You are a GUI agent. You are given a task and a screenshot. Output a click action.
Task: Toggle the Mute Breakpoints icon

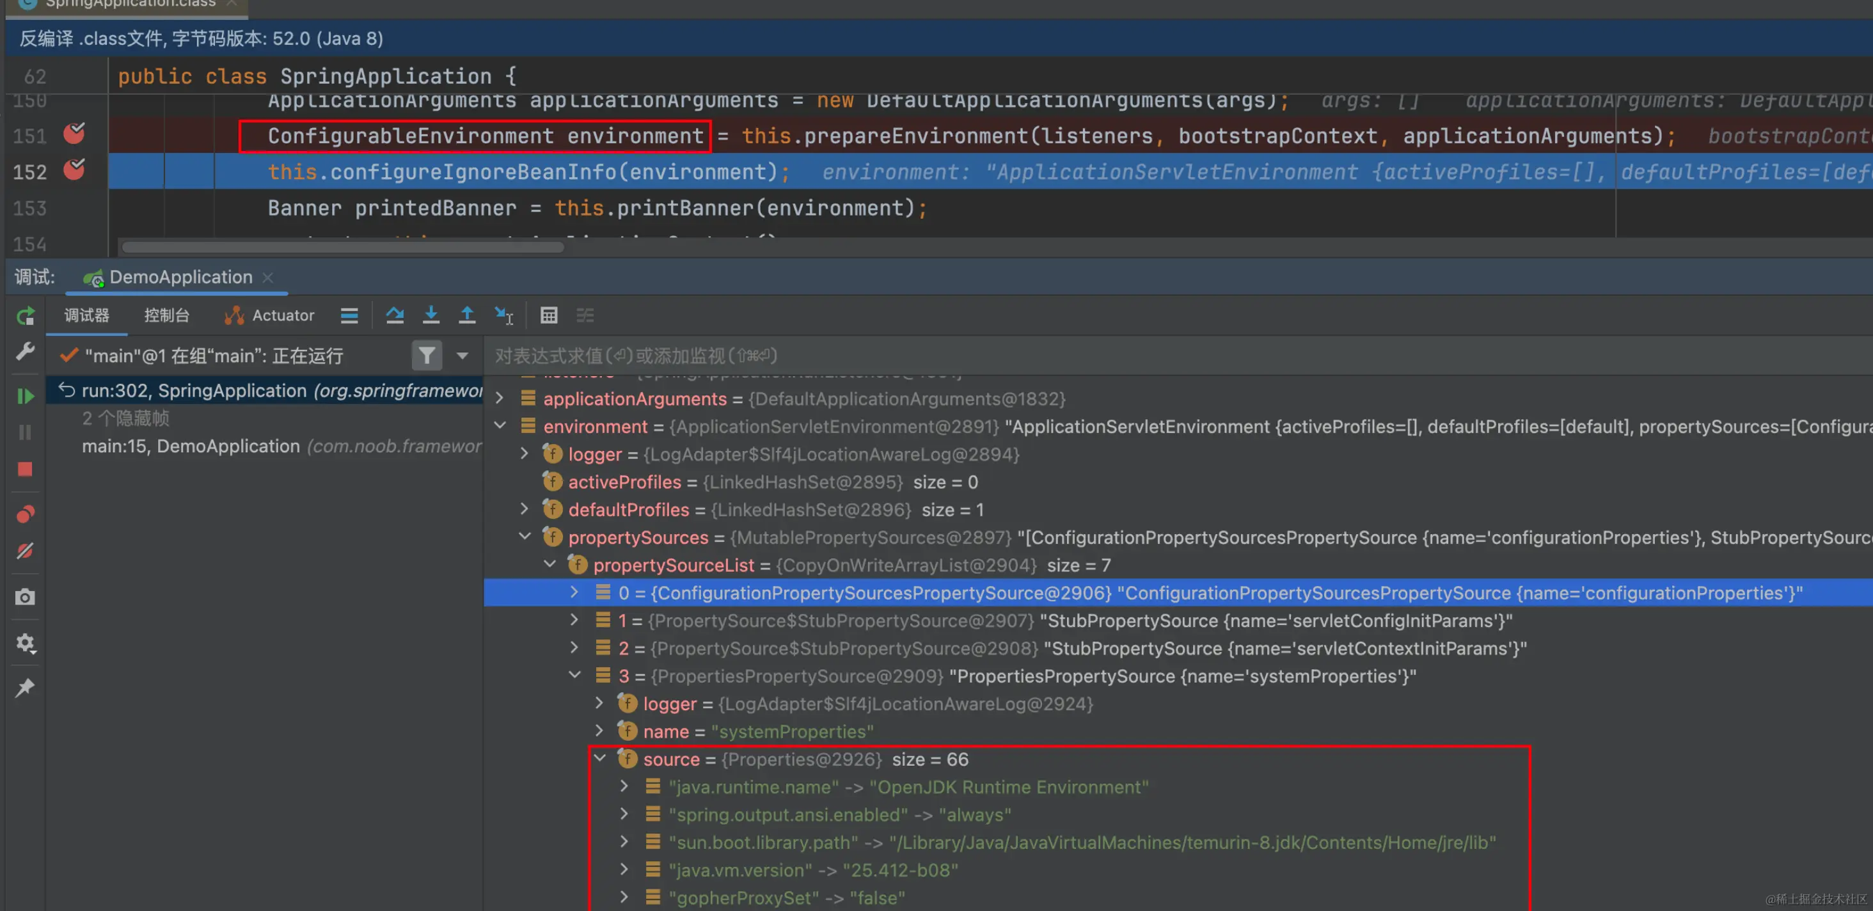coord(26,551)
